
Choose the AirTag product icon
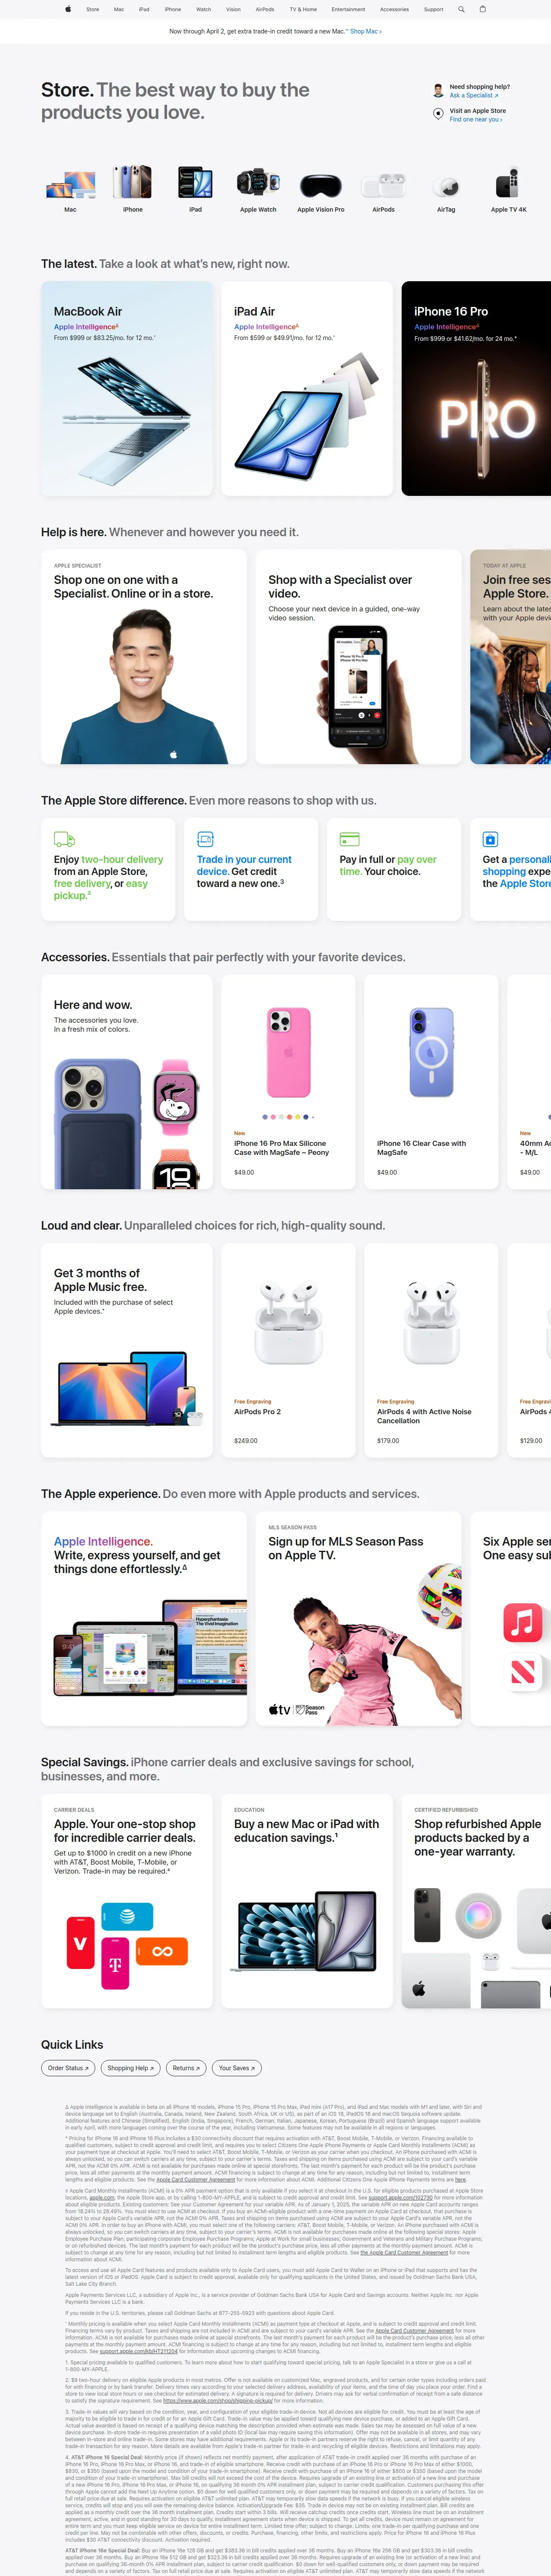(x=446, y=187)
